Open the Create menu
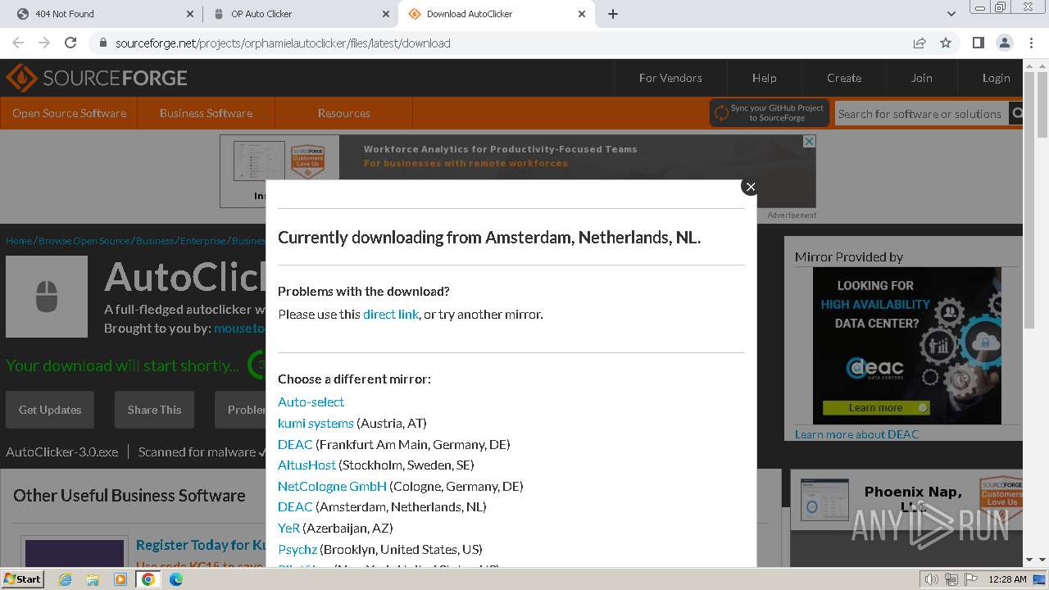Screen dimensions: 1049x590 (x=844, y=78)
